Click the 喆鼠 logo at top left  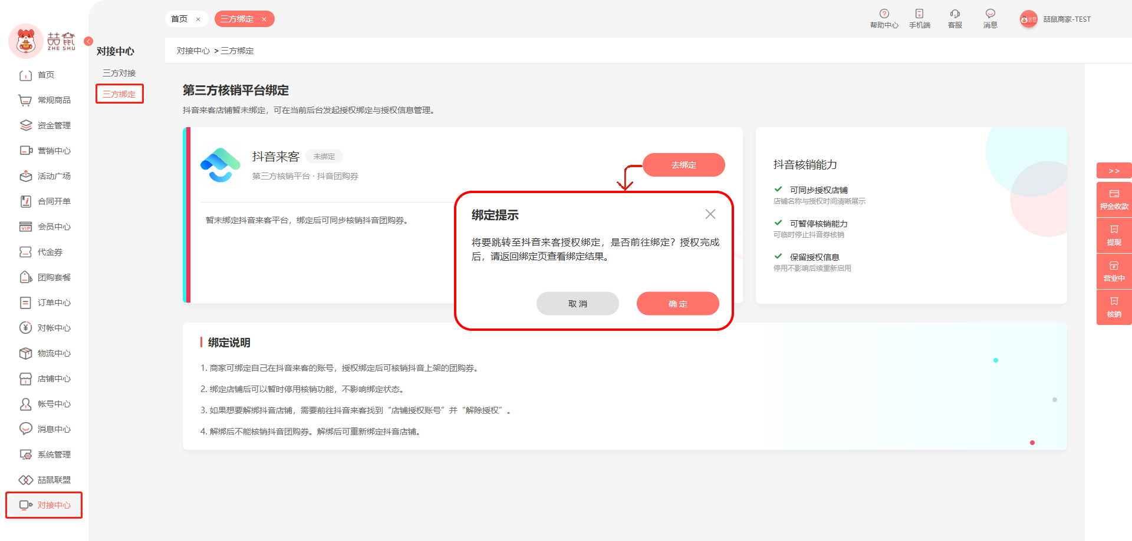(42, 41)
